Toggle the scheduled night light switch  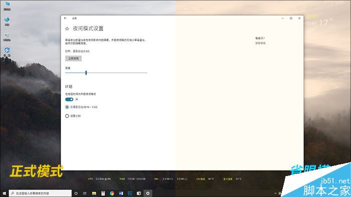[x=69, y=99]
